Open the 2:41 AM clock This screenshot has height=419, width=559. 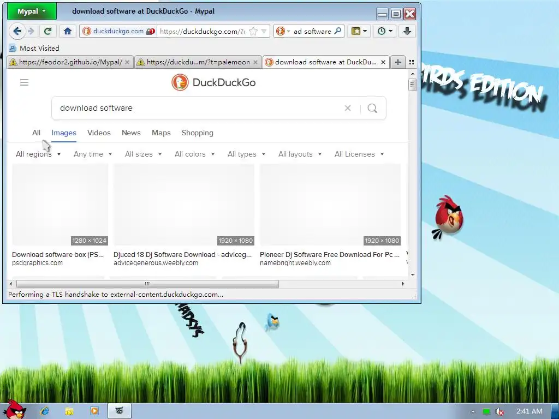[x=530, y=411]
